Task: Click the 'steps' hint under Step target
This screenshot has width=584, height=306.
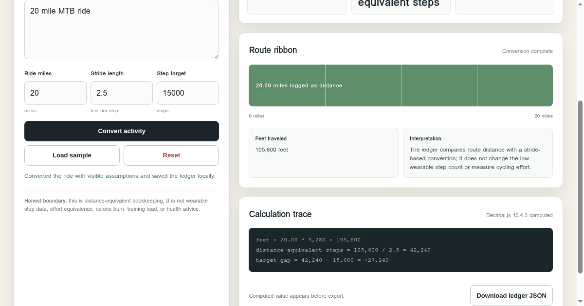Action: click(x=163, y=111)
